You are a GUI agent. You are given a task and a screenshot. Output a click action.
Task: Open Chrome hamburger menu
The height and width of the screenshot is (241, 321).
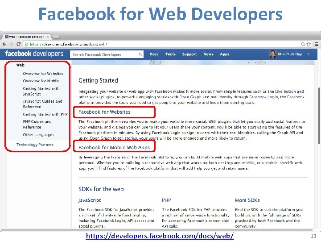tap(316, 44)
